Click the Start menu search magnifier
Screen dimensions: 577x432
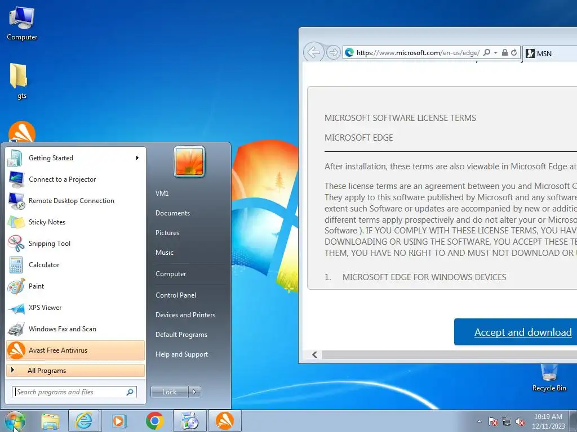[130, 392]
